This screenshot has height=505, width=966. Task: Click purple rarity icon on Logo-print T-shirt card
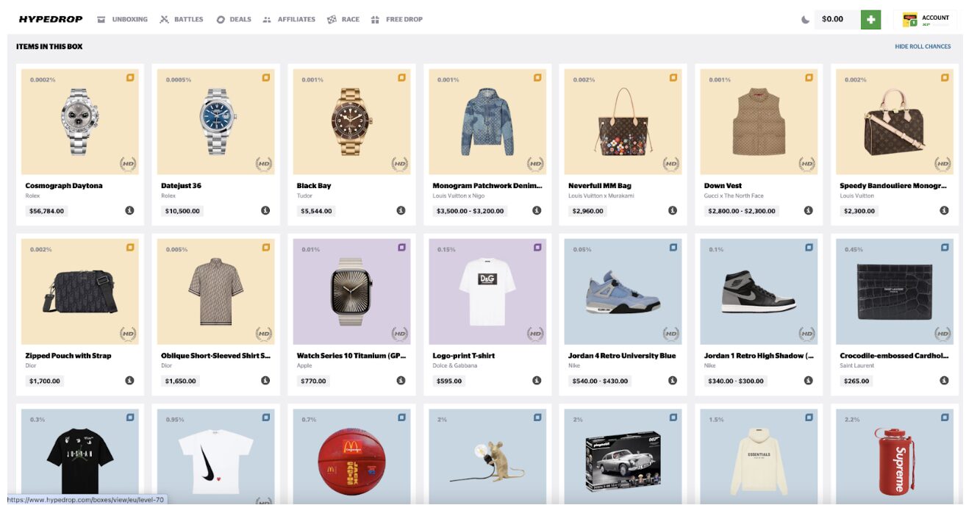tap(537, 247)
